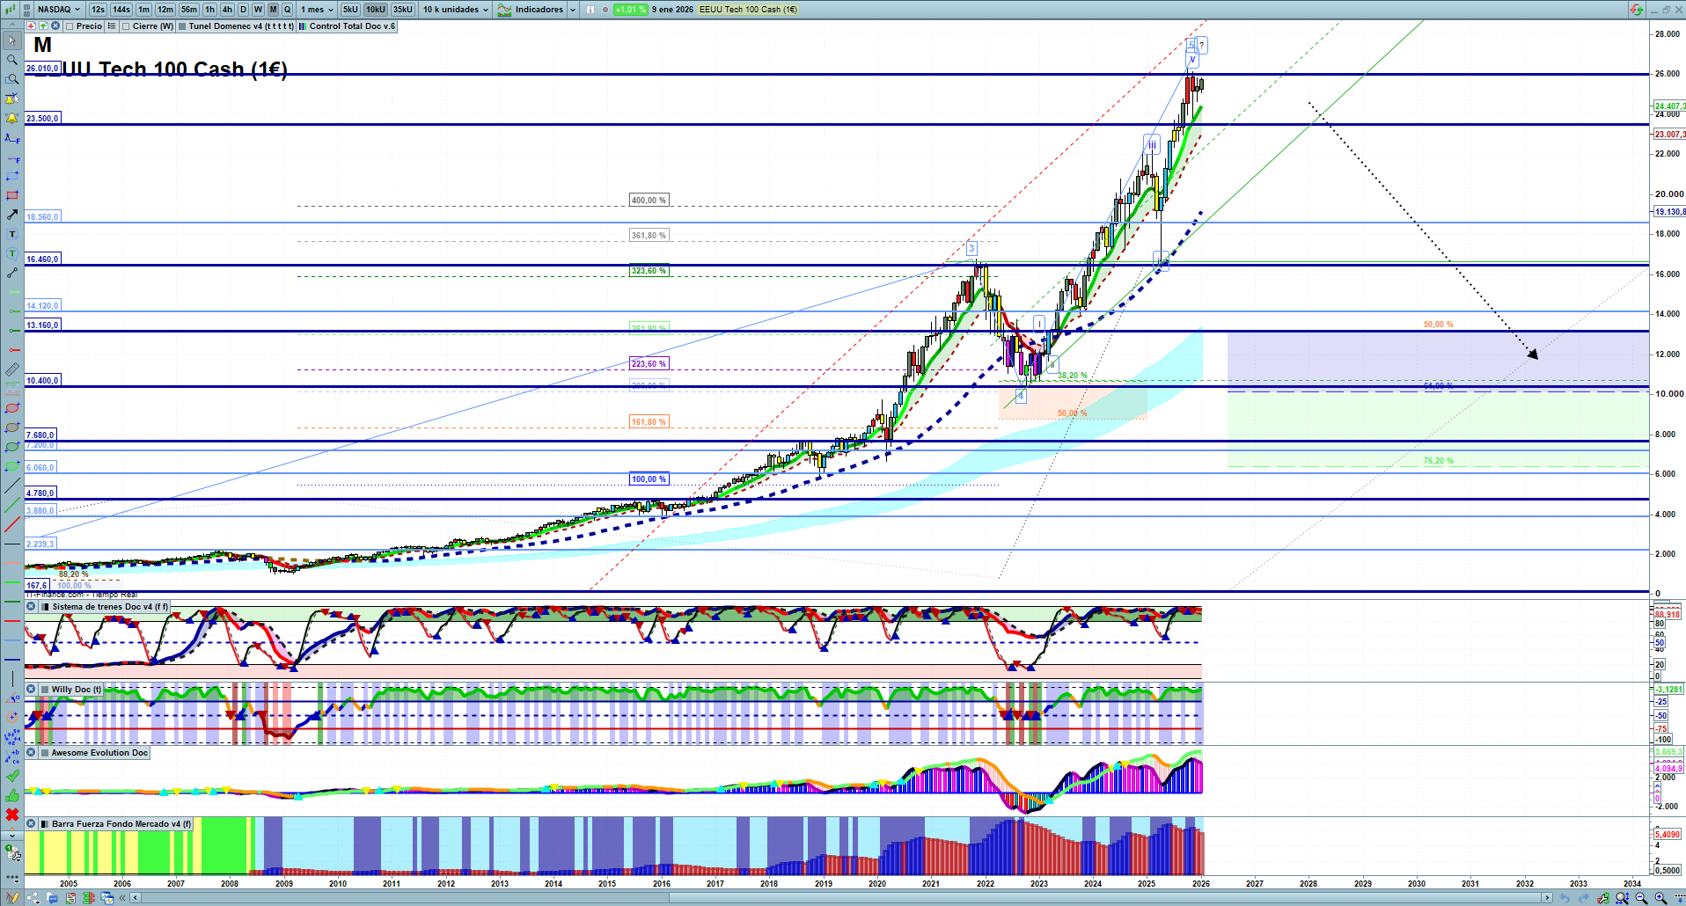The height and width of the screenshot is (906, 1686).
Task: Close the Willy Doc indicator panel
Action: point(31,690)
